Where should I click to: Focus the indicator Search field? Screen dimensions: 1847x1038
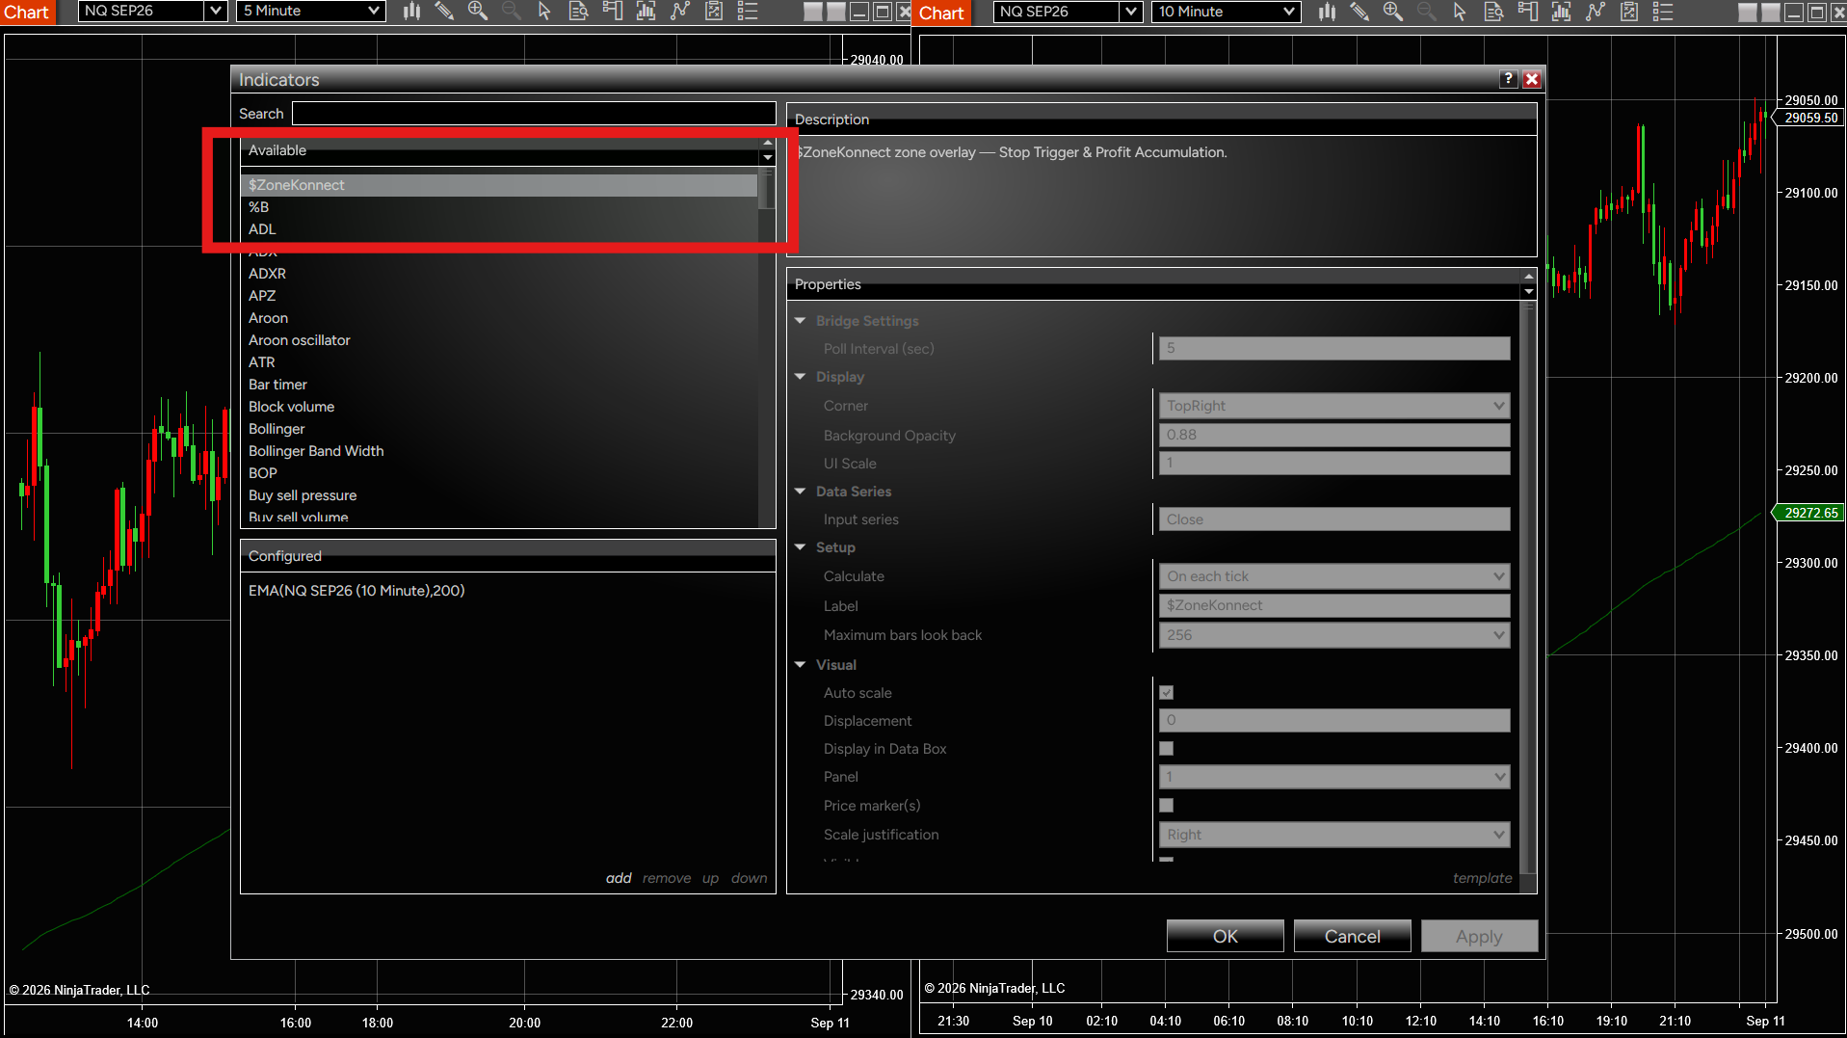coord(534,114)
